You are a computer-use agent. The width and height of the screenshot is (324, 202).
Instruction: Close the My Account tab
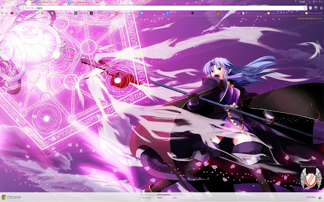(64, 2)
